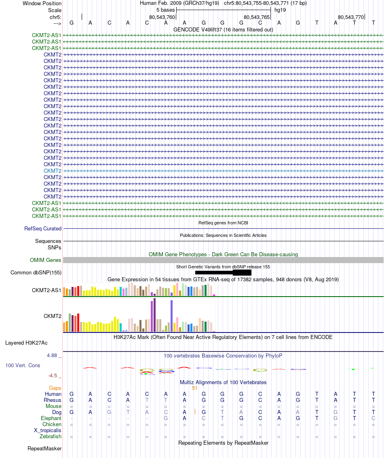Open OMIM Gene Phenotypes track title
Image resolution: width=384 pixels, height=458 pixels.
[x=223, y=254]
